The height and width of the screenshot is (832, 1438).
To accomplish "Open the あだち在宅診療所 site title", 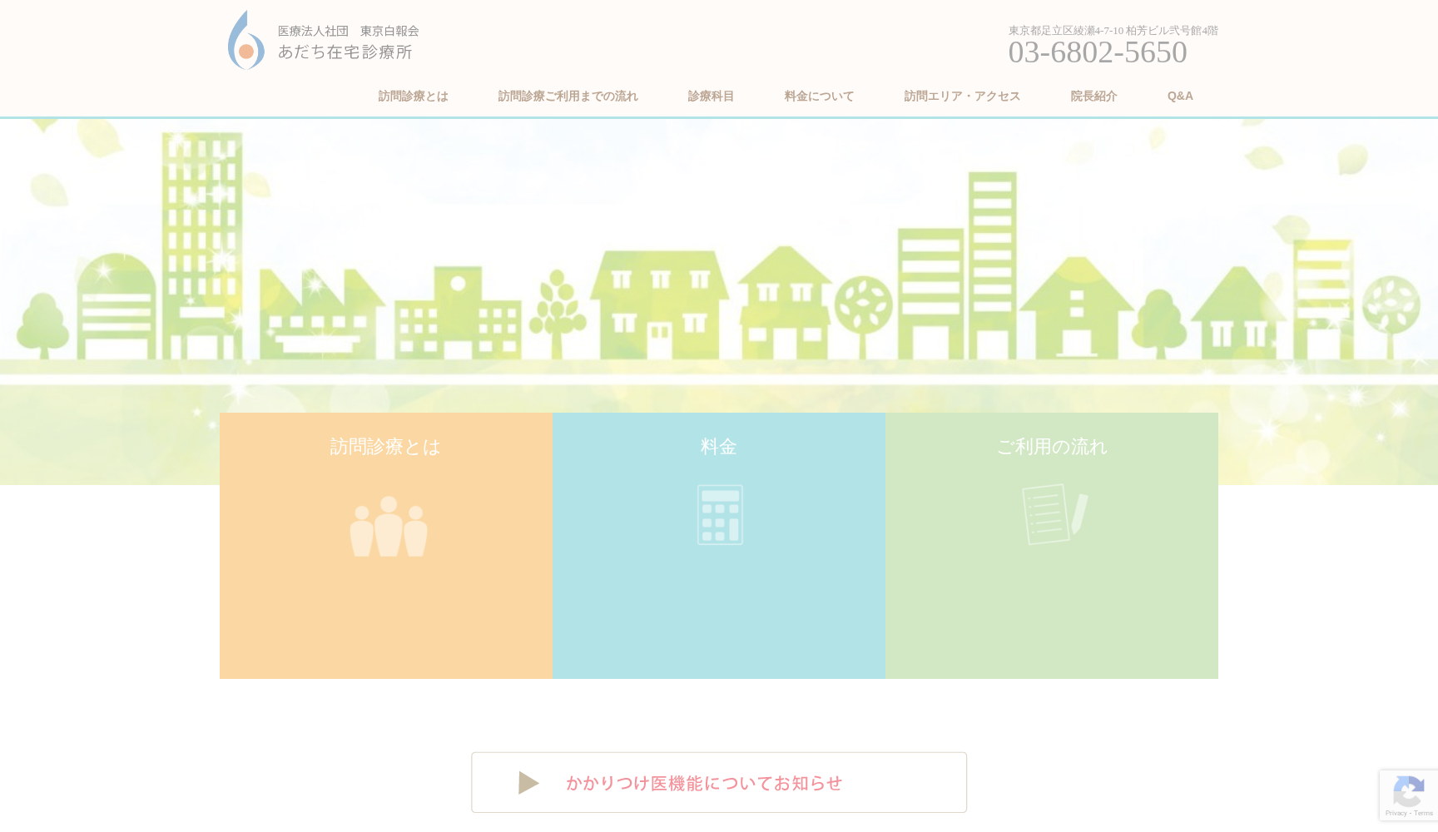I will [x=345, y=52].
